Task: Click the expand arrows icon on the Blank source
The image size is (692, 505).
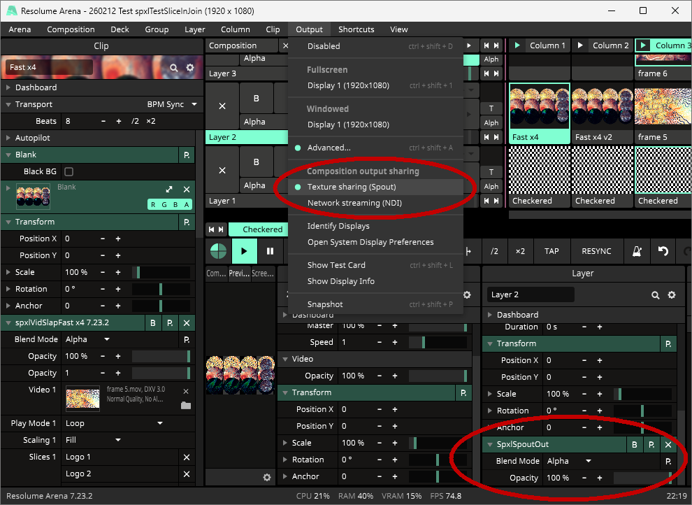Action: [168, 190]
